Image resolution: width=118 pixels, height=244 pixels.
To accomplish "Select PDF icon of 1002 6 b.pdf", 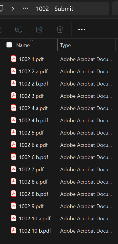I will click(14, 157).
